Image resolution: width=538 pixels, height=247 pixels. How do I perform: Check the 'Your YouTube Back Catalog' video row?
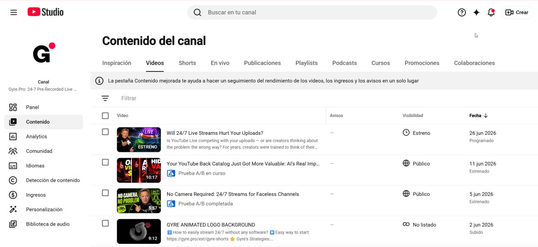[105, 162]
